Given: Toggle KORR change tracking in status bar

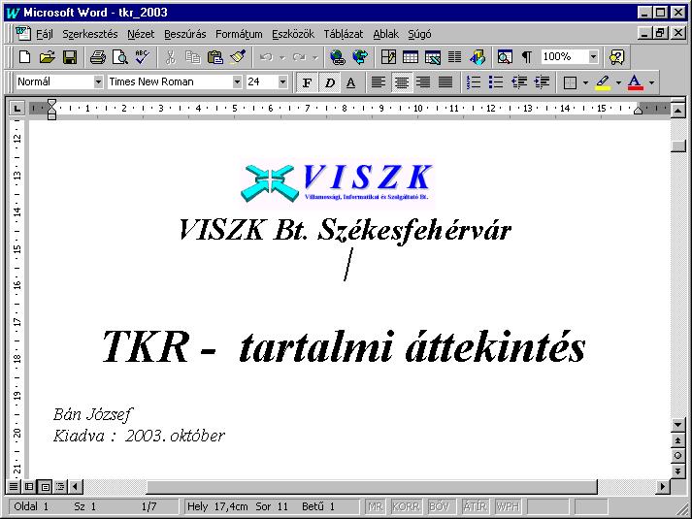Looking at the screenshot, I should coord(406,506).
